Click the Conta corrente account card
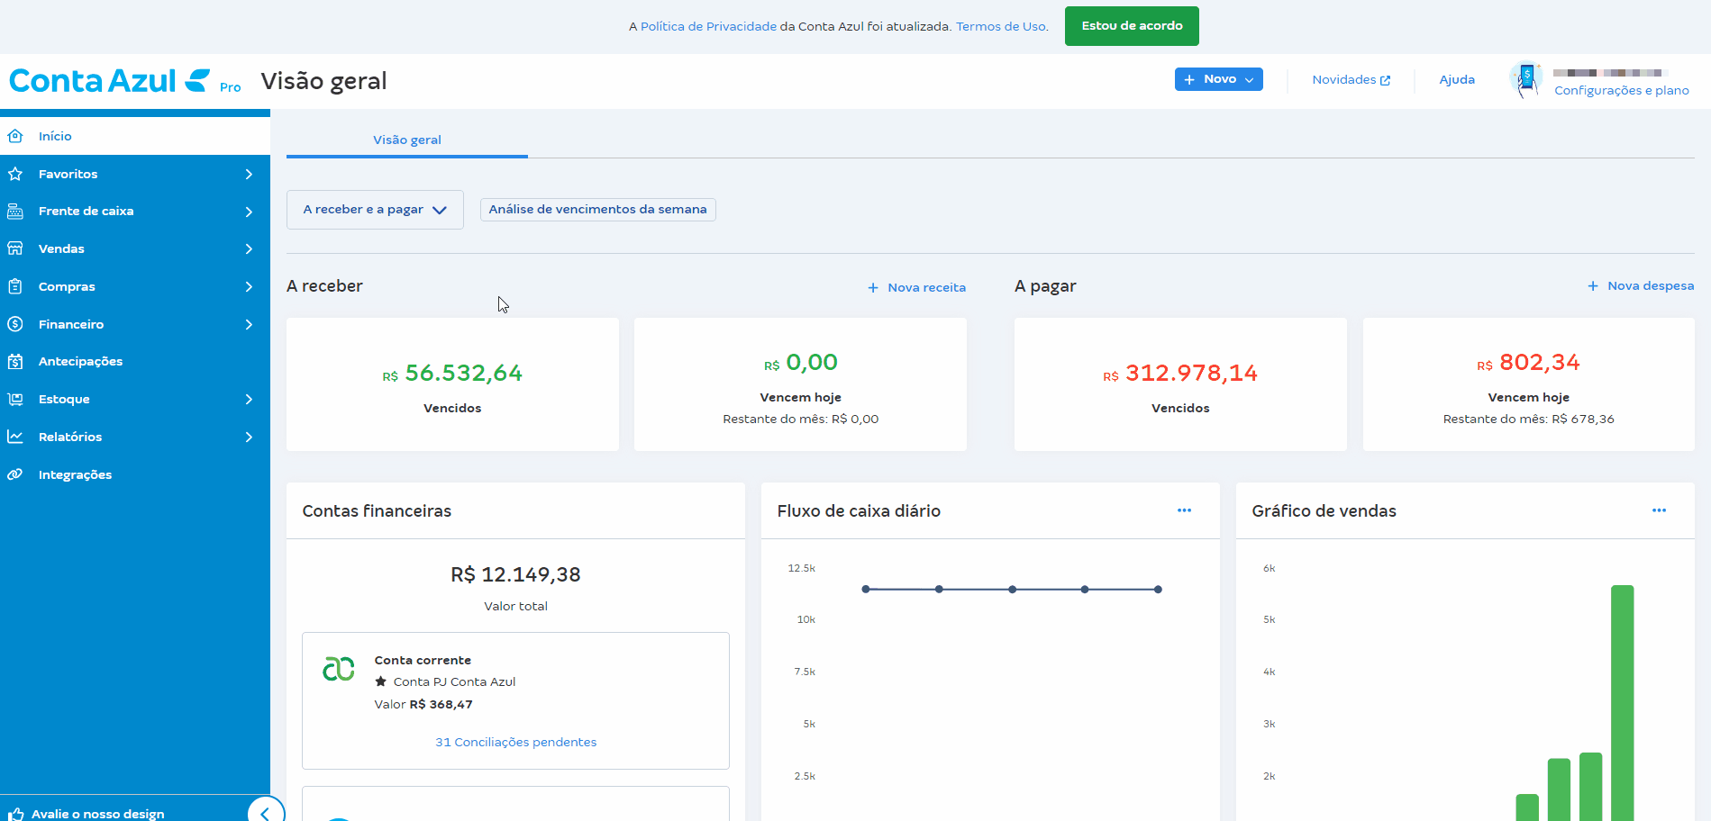The width and height of the screenshot is (1711, 821). 515,700
